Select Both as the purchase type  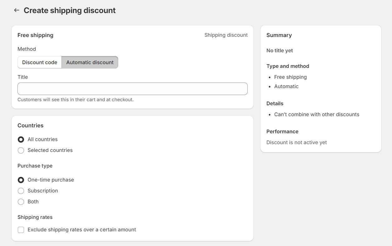[21, 202]
